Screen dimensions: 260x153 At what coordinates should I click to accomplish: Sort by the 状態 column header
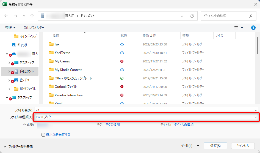click(124, 36)
